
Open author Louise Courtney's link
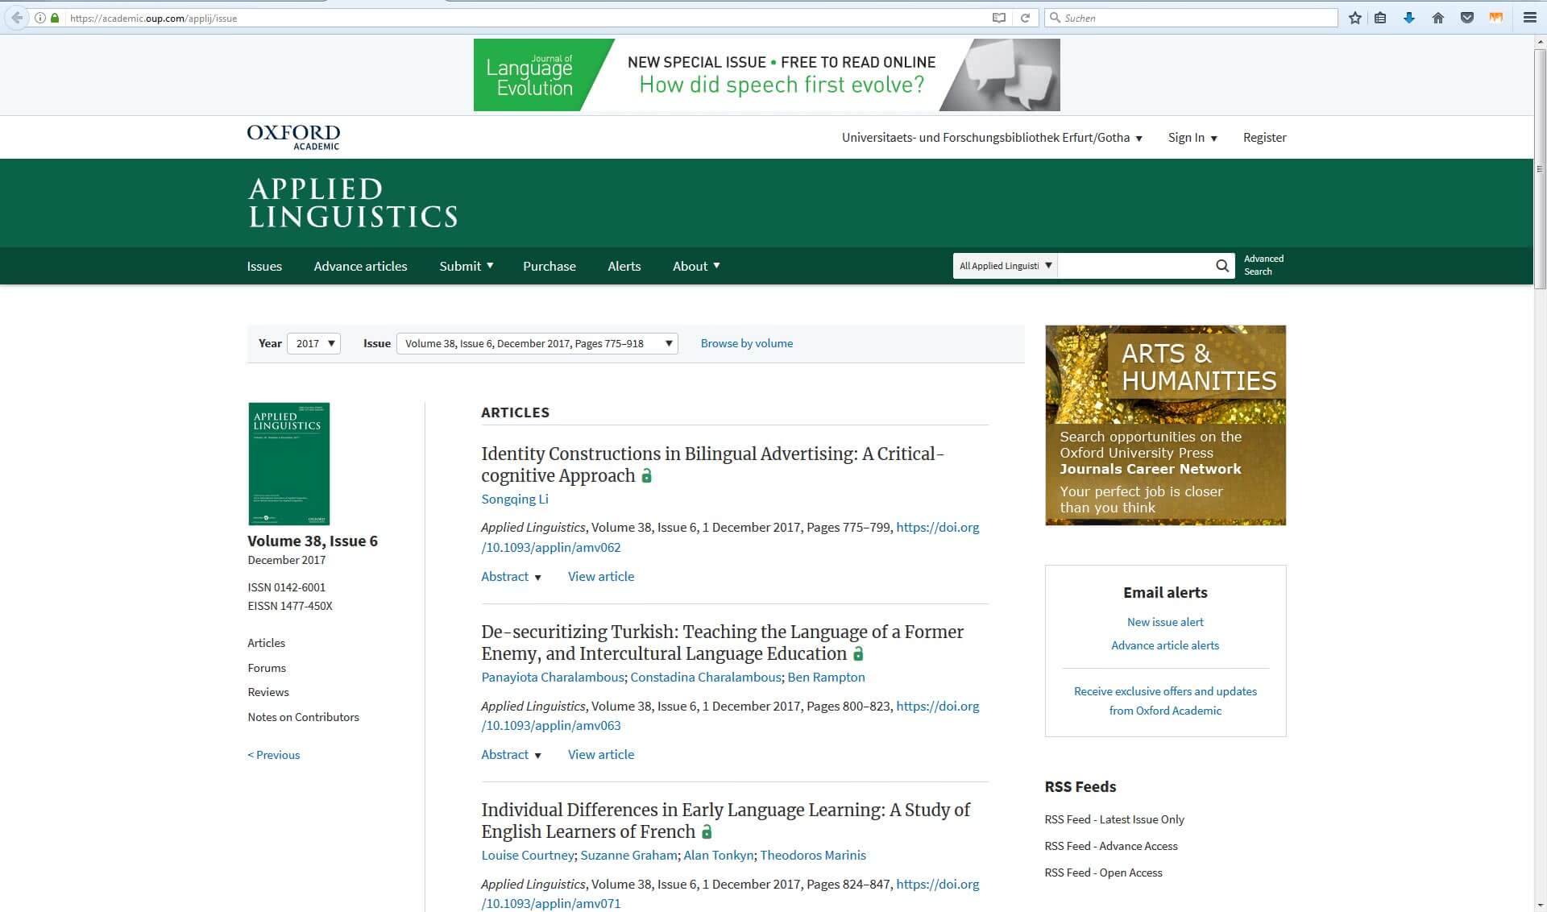[528, 855]
